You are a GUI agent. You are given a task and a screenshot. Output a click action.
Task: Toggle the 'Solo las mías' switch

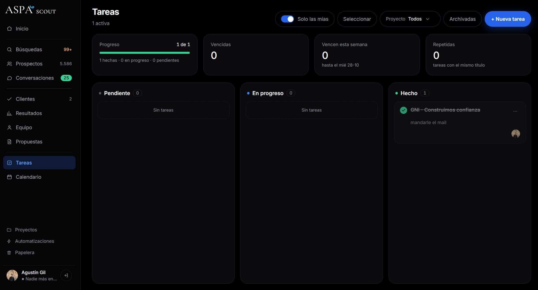(x=288, y=19)
